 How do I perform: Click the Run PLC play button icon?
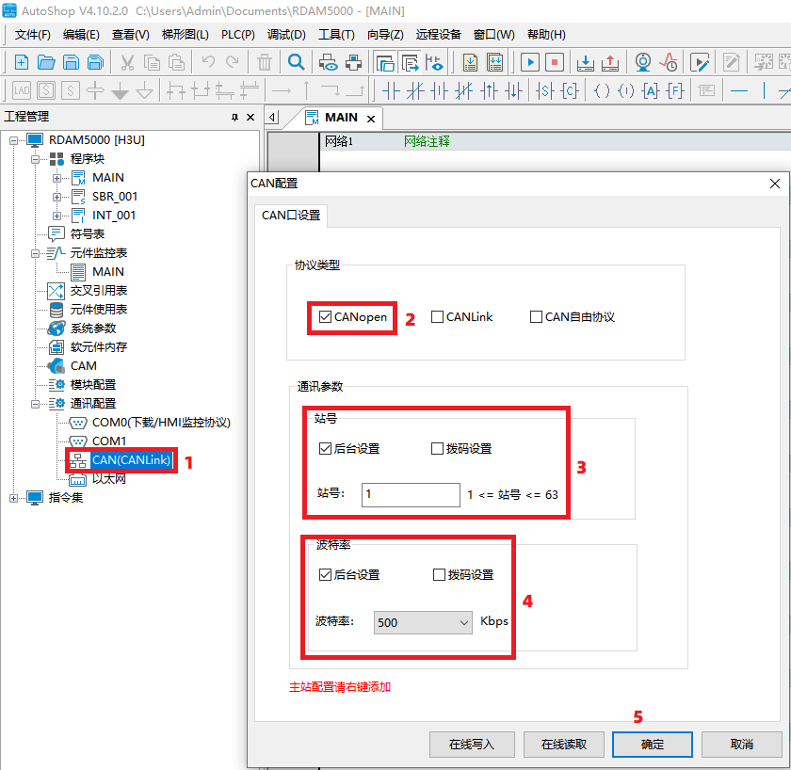coord(530,63)
